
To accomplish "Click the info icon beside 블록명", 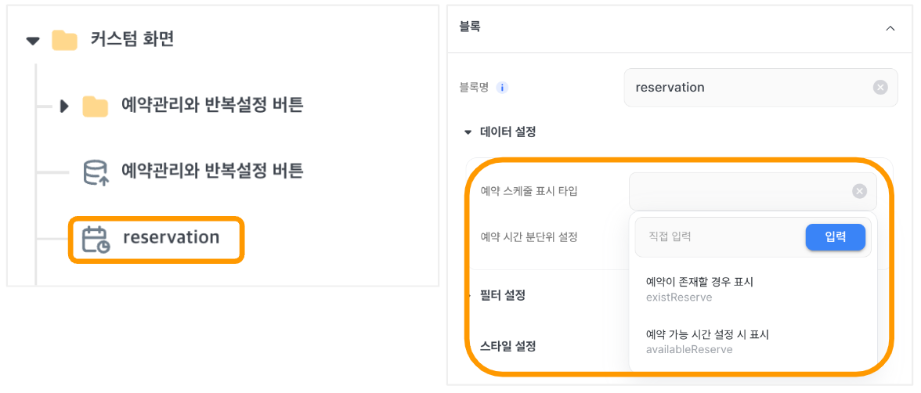I will pos(501,88).
